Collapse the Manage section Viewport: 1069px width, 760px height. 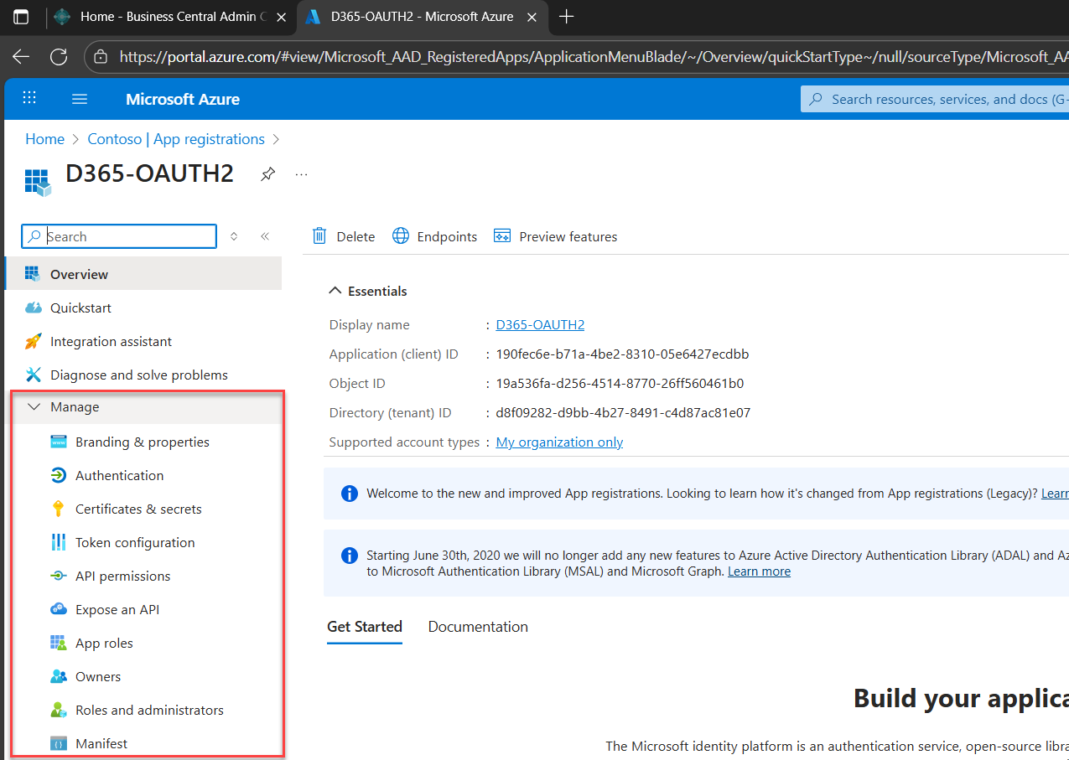[x=34, y=407]
